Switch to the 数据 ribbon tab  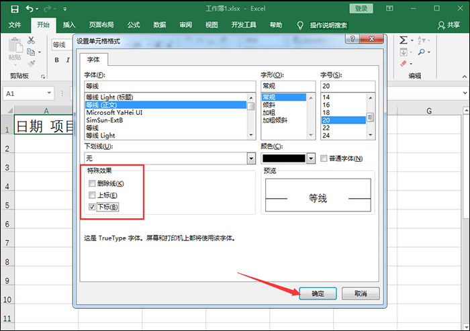tap(160, 25)
